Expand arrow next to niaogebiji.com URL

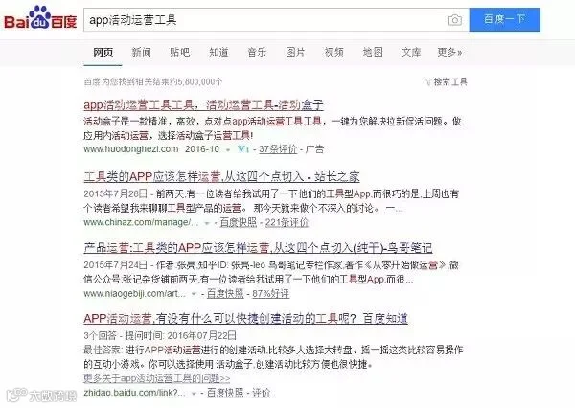pos(194,294)
